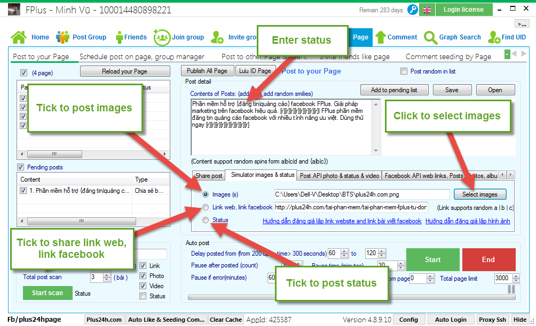Click 'Select images' button
The height and width of the screenshot is (326, 536).
[480, 194]
